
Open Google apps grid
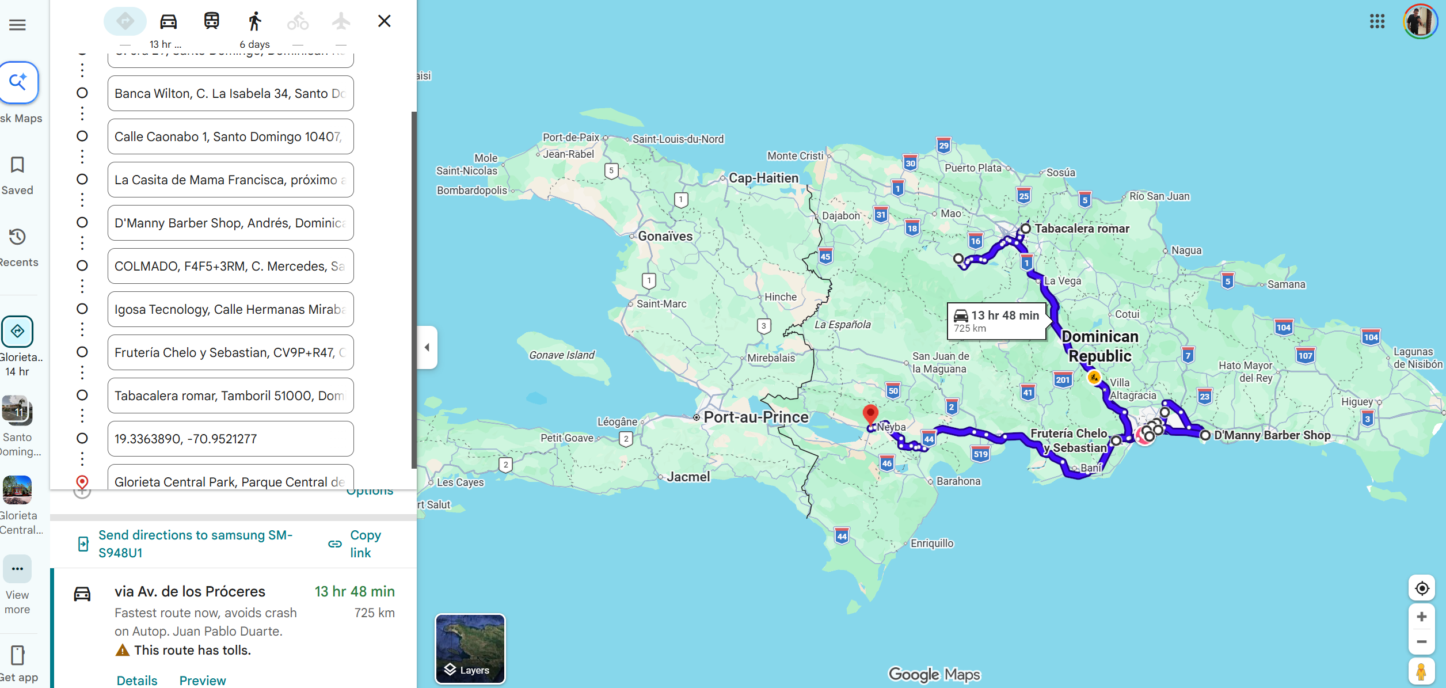tap(1377, 22)
